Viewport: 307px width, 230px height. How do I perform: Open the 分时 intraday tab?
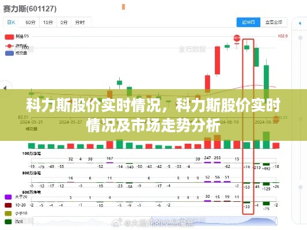coord(80,22)
